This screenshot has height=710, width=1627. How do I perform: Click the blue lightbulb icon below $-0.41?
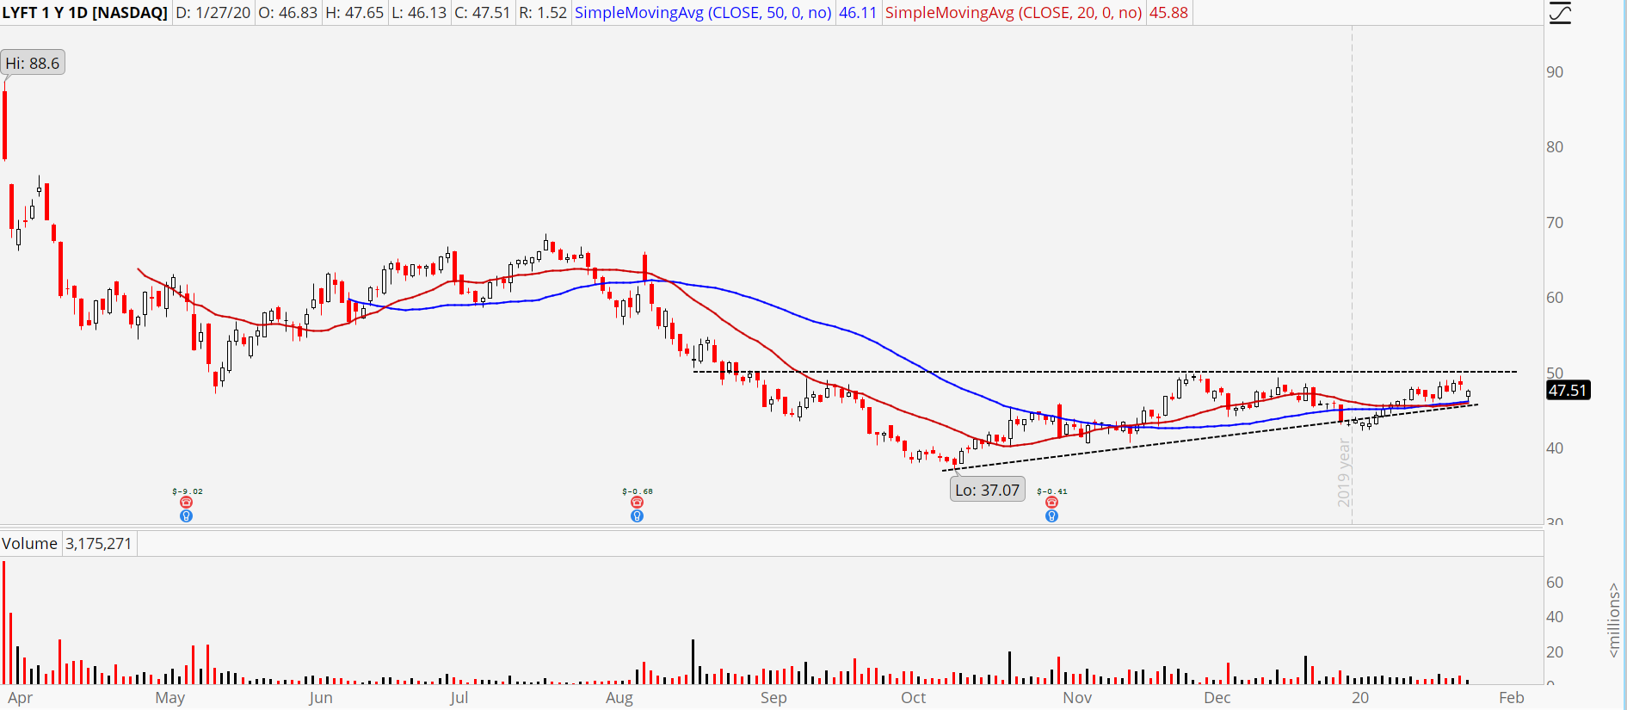click(x=1051, y=516)
